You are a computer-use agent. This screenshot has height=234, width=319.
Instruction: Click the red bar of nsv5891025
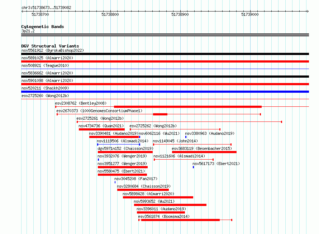click(x=165, y=61)
